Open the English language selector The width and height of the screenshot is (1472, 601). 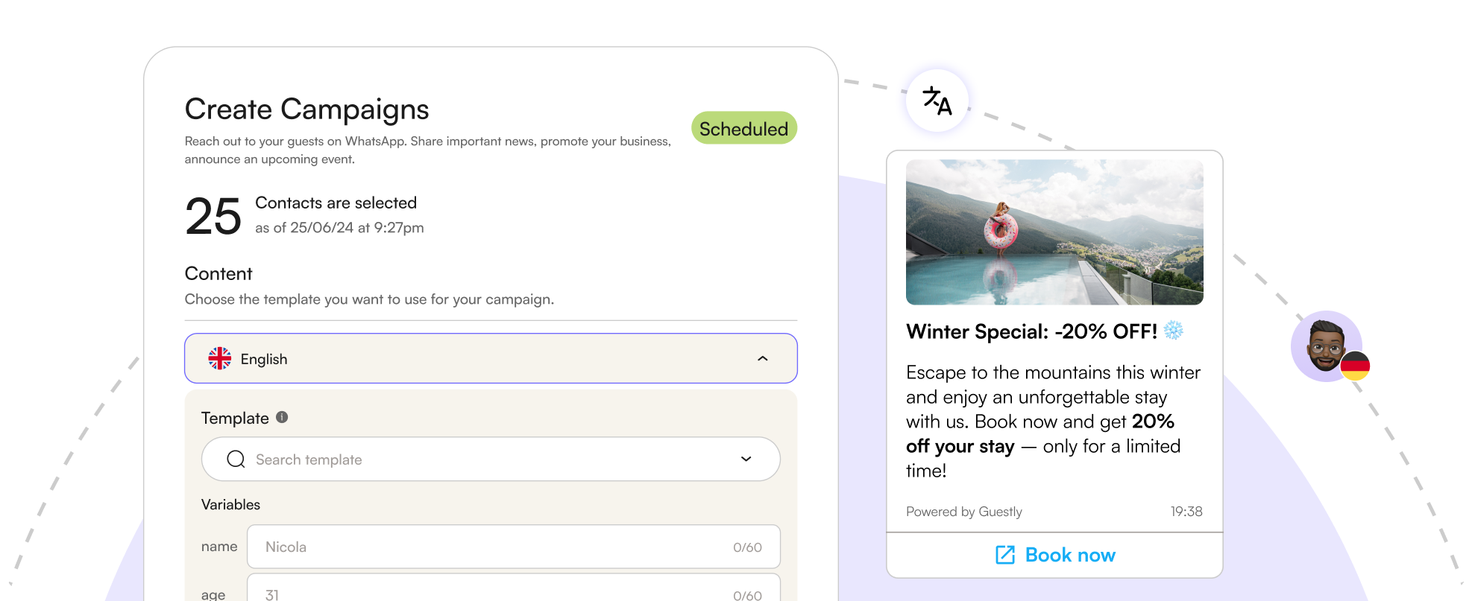491,358
